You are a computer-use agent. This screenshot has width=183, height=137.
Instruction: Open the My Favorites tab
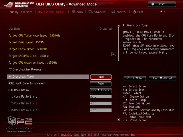[21, 12]
